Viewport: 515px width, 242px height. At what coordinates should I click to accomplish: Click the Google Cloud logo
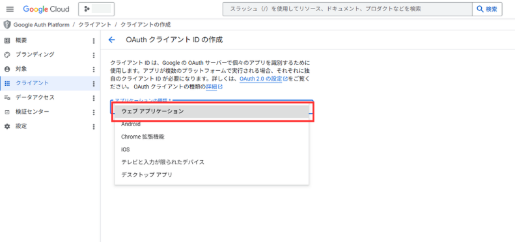click(46, 9)
